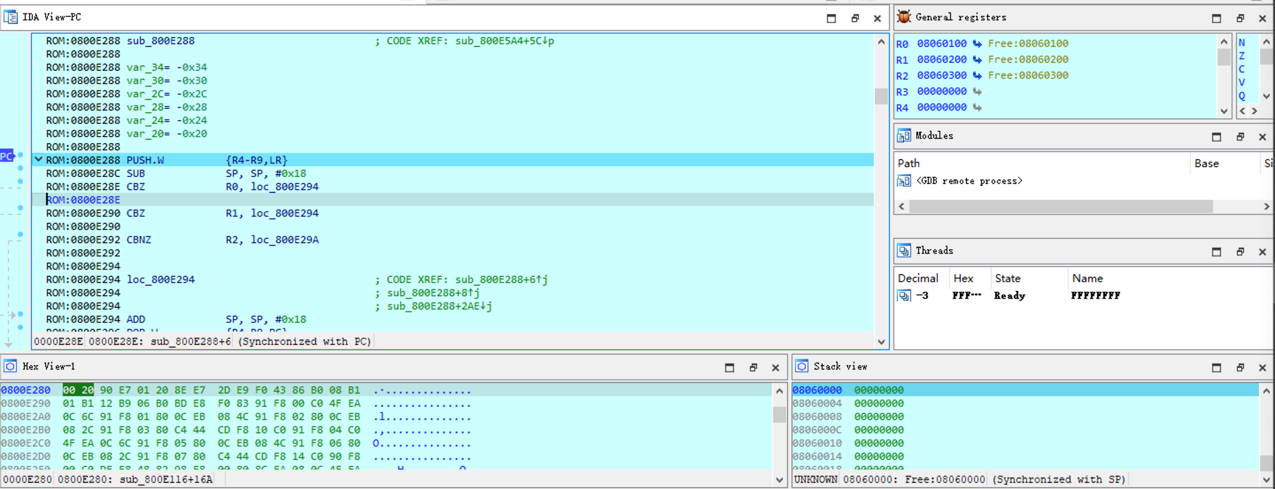
Task: Click thread FFFFFFFF name label
Action: click(1093, 296)
